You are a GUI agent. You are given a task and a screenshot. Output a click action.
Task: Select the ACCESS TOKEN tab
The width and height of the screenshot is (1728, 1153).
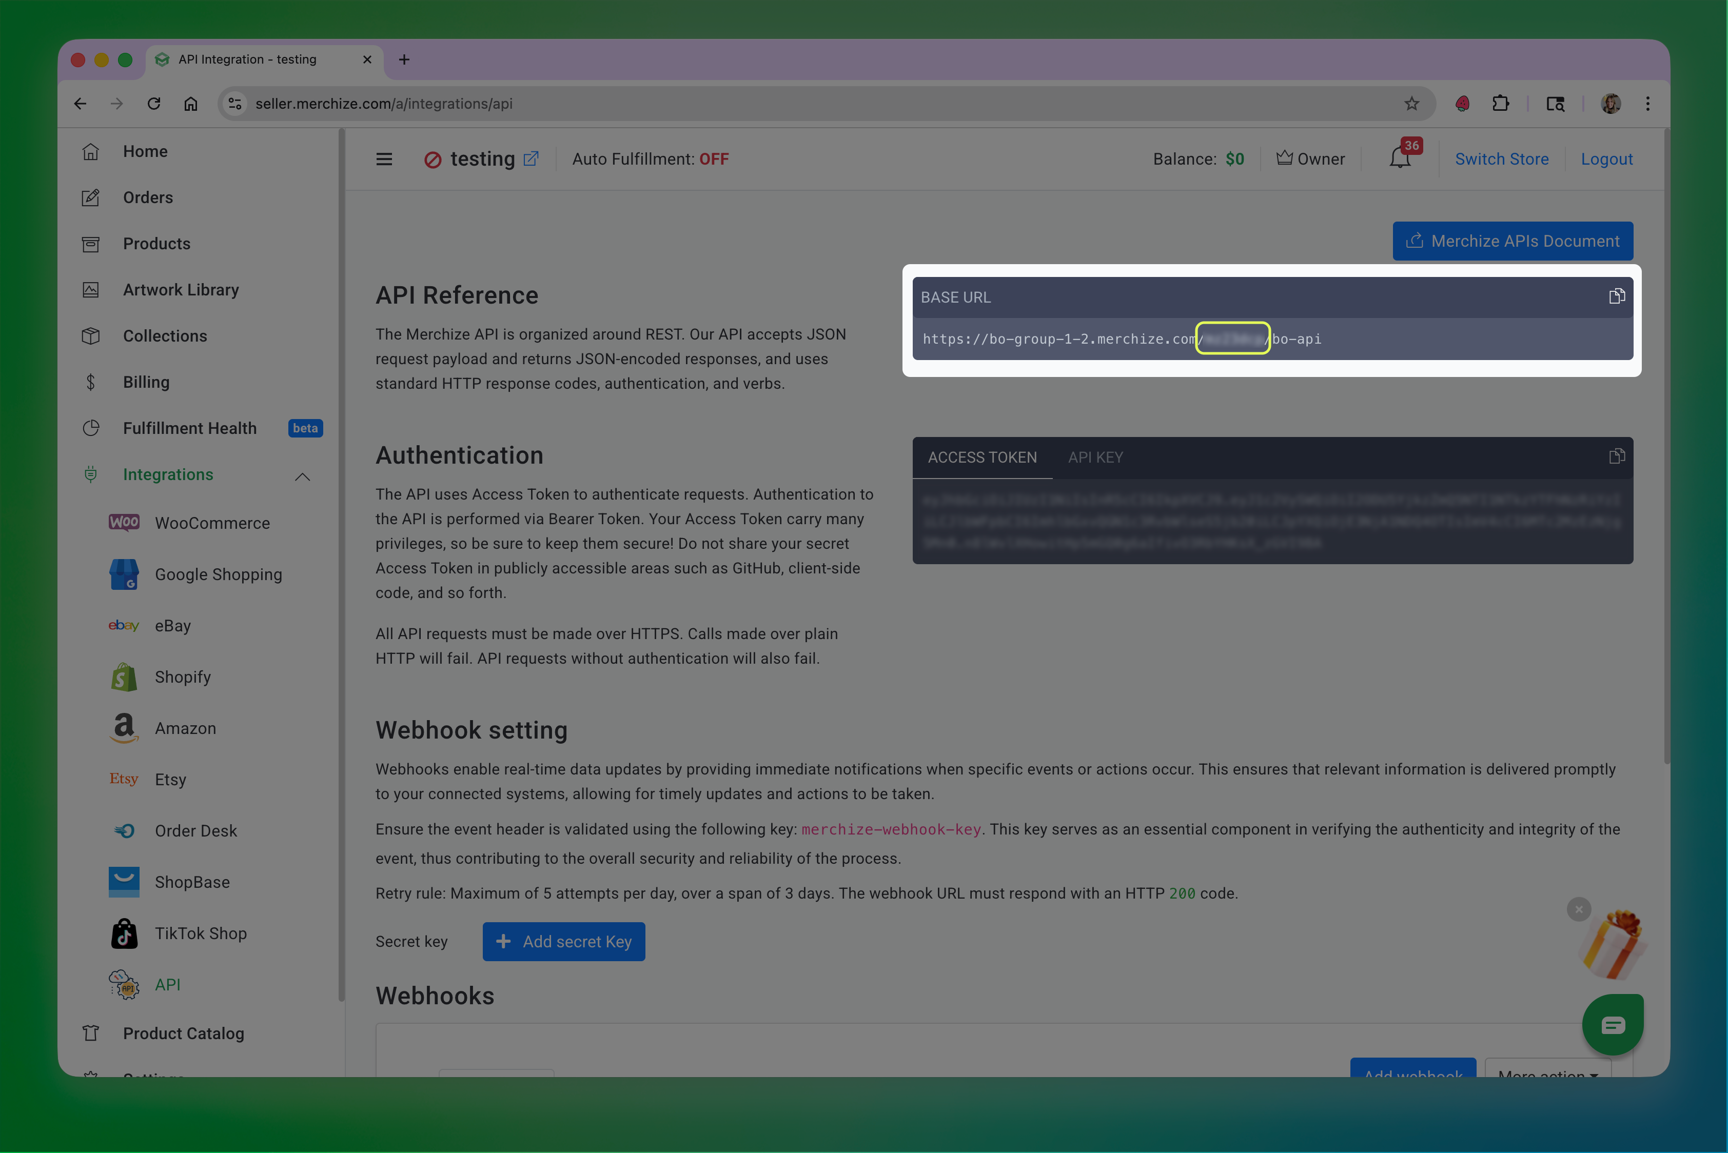click(982, 458)
